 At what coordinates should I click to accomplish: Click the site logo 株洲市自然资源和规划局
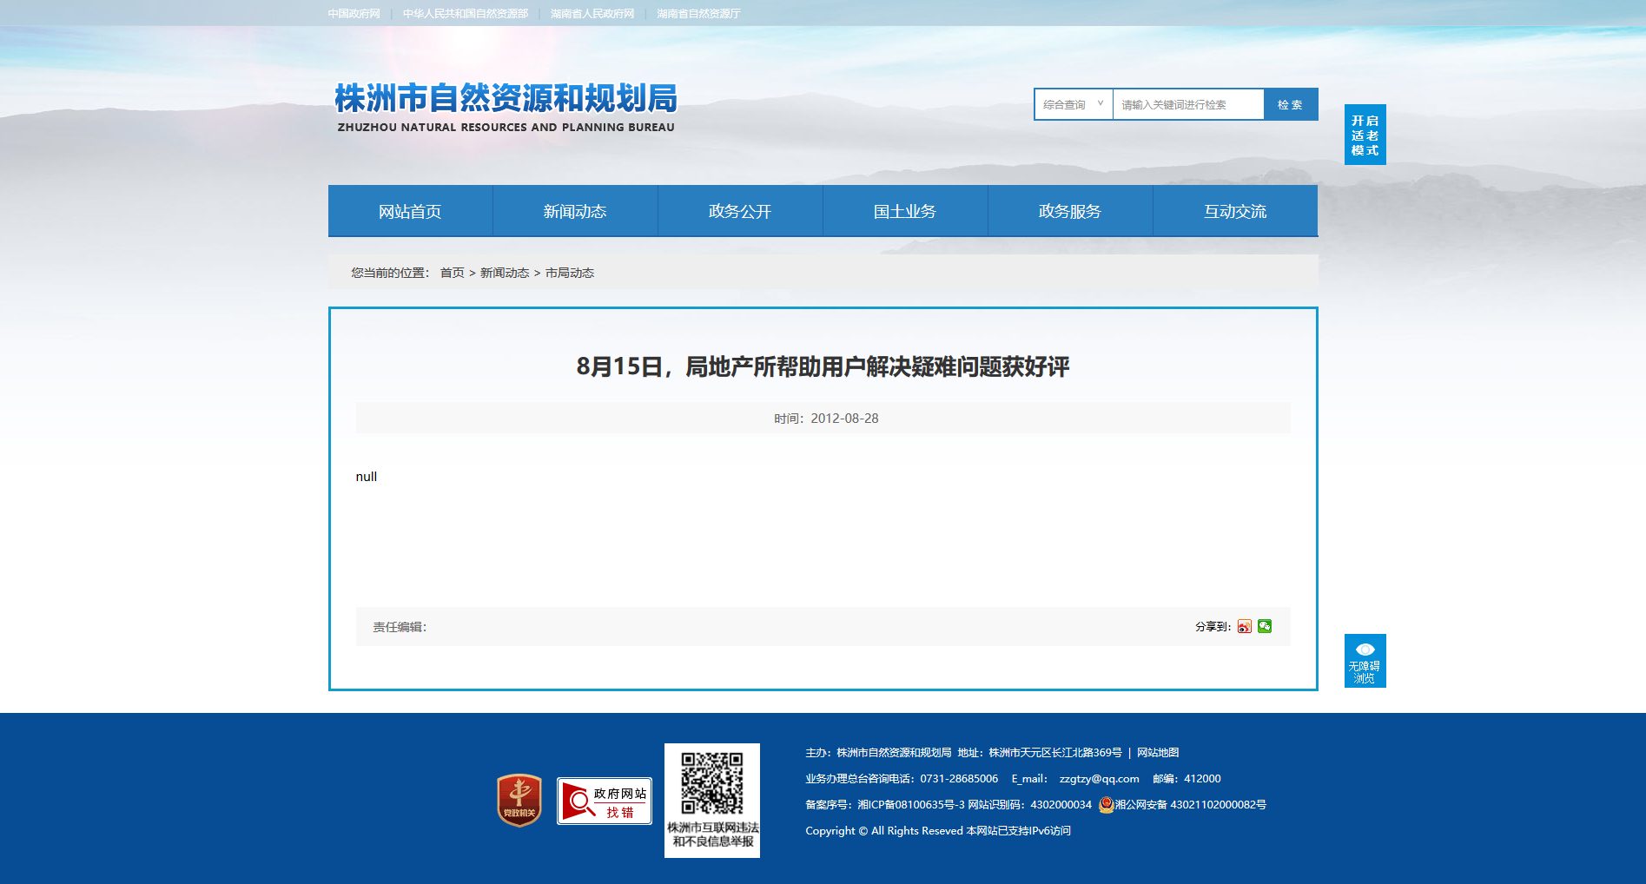[506, 108]
